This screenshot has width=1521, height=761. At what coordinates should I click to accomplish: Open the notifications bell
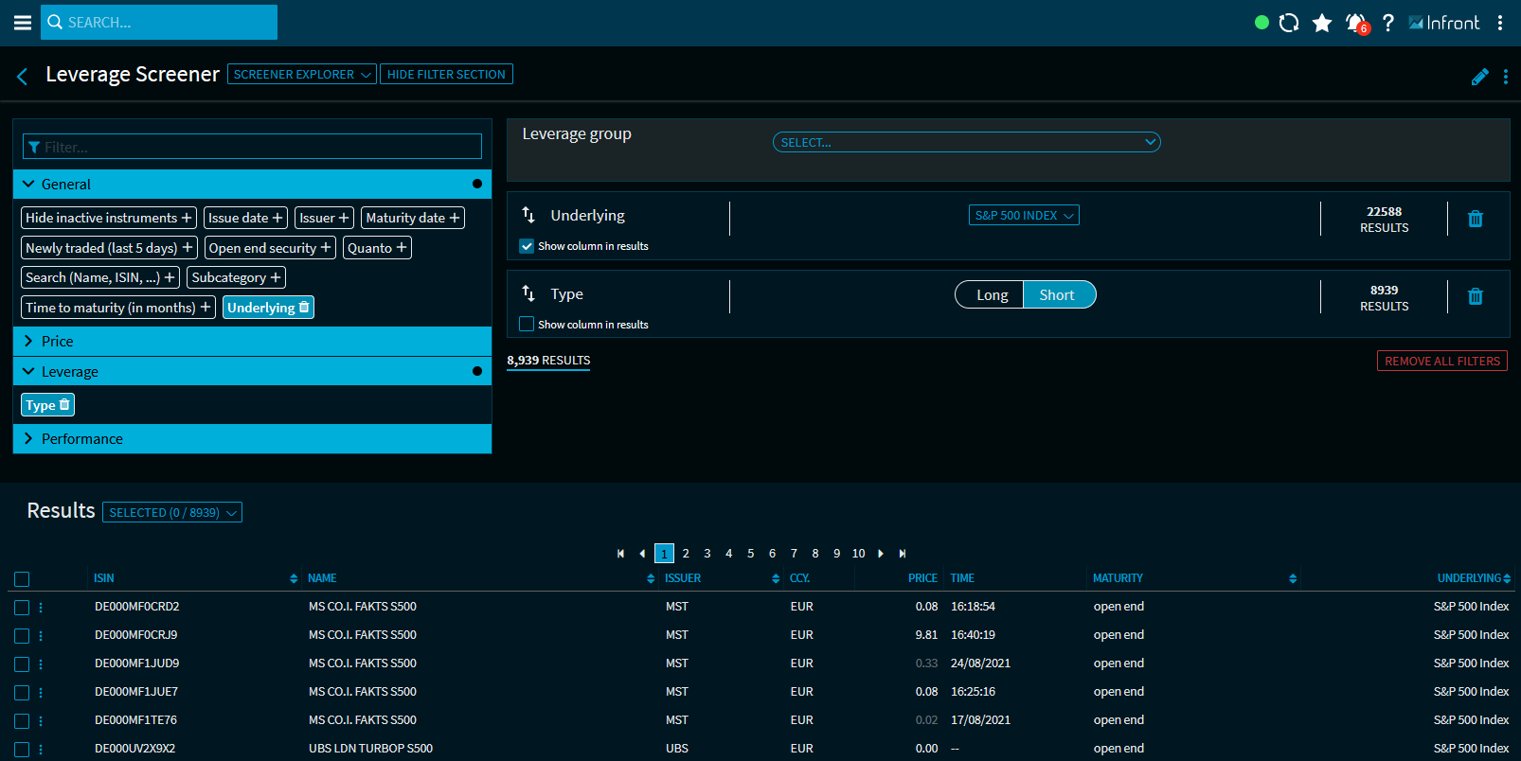tap(1356, 23)
